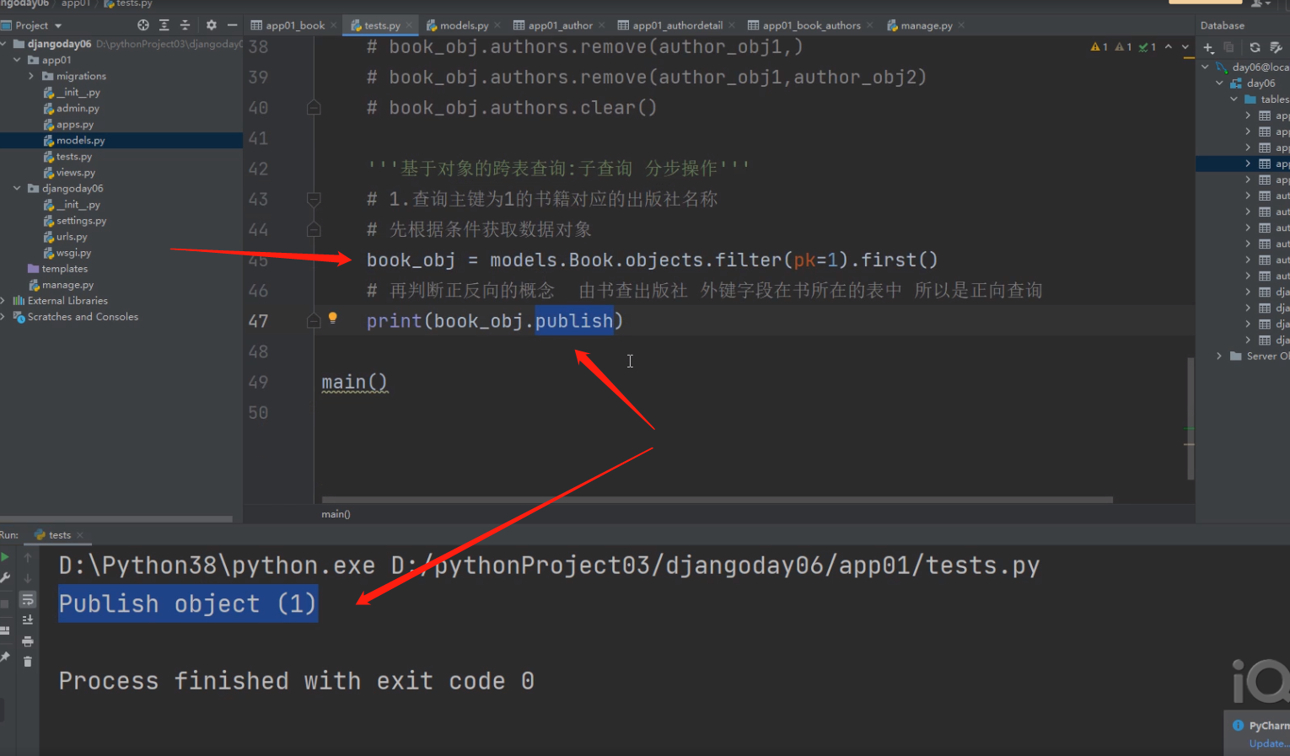Pin the Run tab
The image size is (1290, 756).
click(x=5, y=657)
